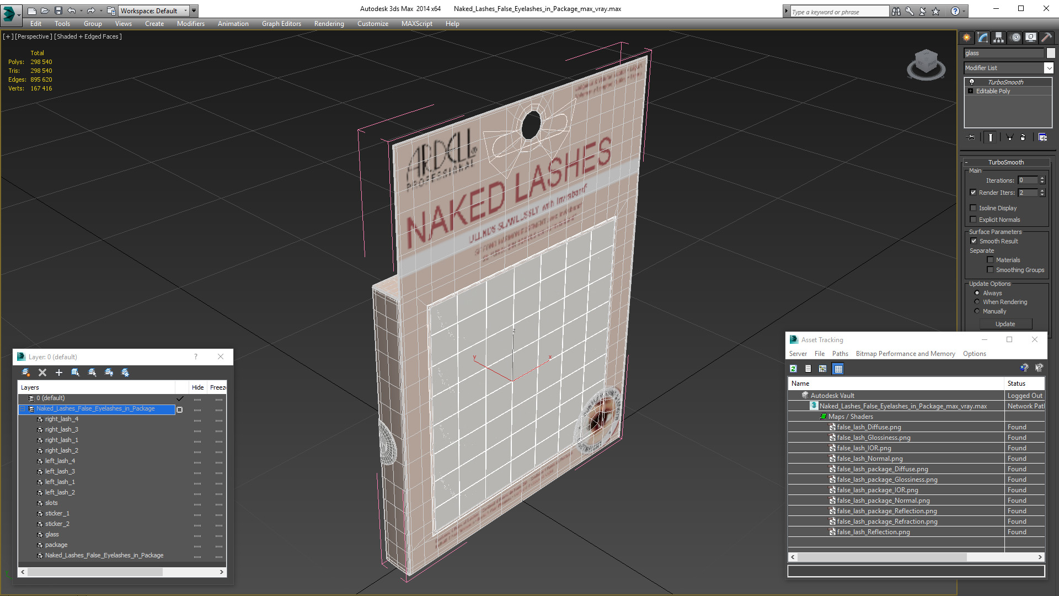Click Create New Layer icon
1059x596 pixels.
tap(25, 372)
